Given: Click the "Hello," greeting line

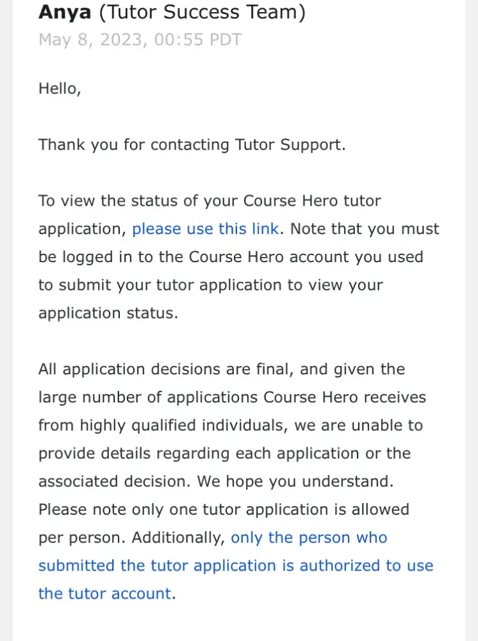Looking at the screenshot, I should 60,88.
